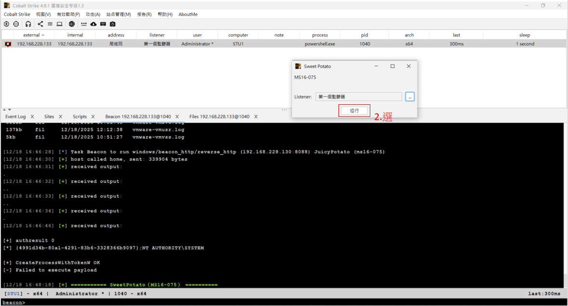
Task: Click the powershell.exe process cell
Action: 320,44
